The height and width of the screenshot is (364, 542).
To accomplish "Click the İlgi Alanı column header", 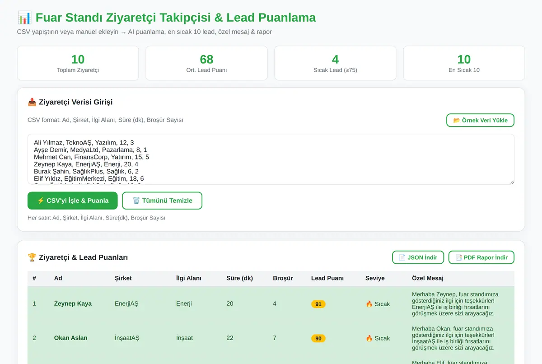I will [x=189, y=278].
